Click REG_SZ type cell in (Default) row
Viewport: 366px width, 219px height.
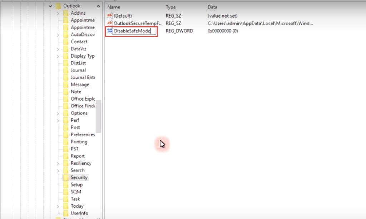(x=173, y=16)
